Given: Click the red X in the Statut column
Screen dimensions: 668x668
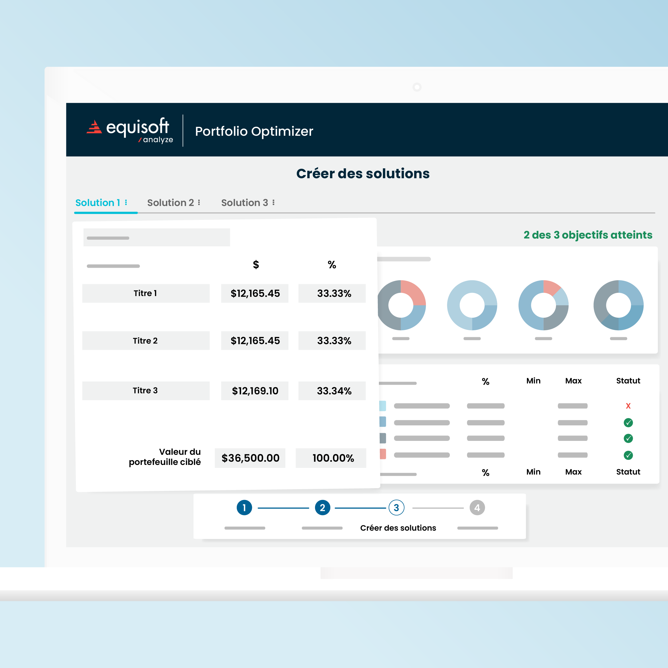Looking at the screenshot, I should [x=628, y=406].
